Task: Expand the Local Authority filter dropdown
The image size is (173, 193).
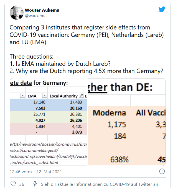Action: 81,96
